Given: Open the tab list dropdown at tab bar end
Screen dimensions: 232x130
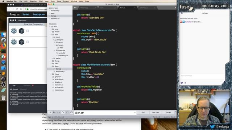Looking at the screenshot, I should (175, 8).
